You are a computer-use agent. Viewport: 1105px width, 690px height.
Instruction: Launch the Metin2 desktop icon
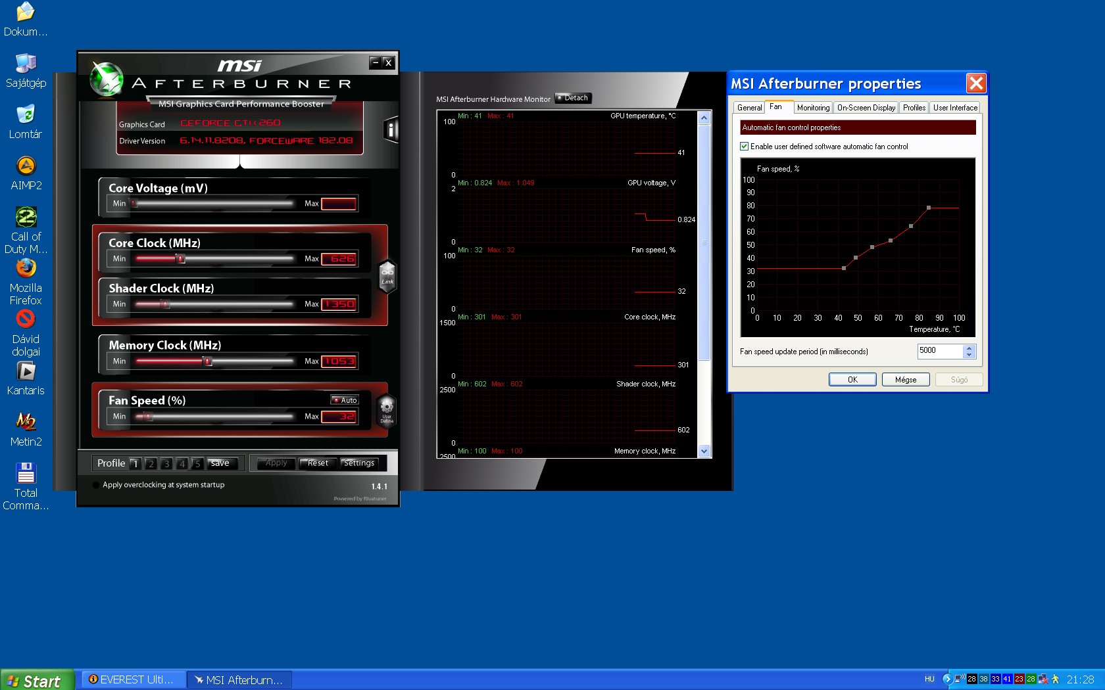point(26,430)
